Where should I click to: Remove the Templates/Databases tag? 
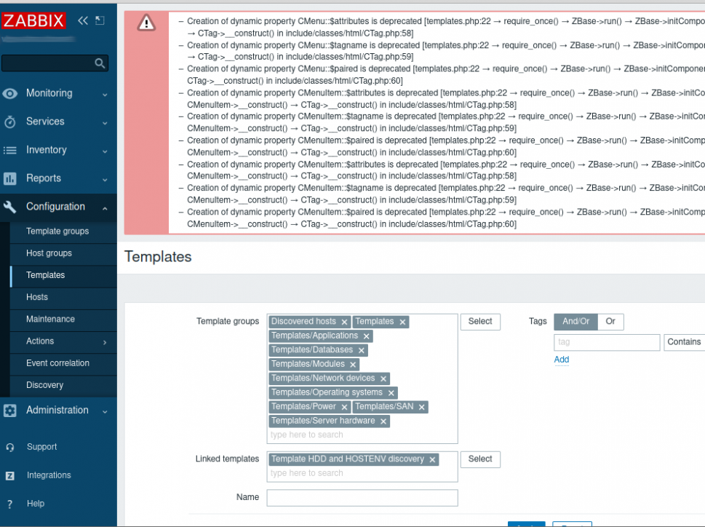point(362,350)
